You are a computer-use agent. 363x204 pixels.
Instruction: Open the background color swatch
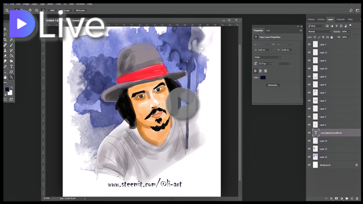10,93
